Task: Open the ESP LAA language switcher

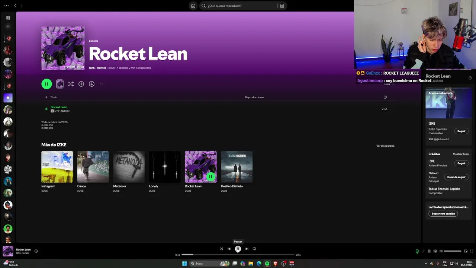Action: [x=444, y=264]
